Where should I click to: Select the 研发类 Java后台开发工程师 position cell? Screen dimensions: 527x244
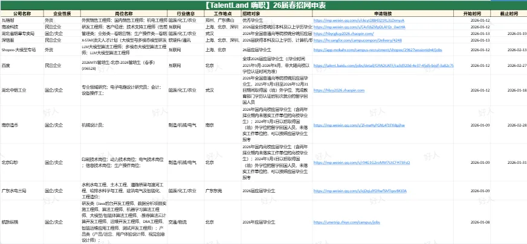(124, 222)
